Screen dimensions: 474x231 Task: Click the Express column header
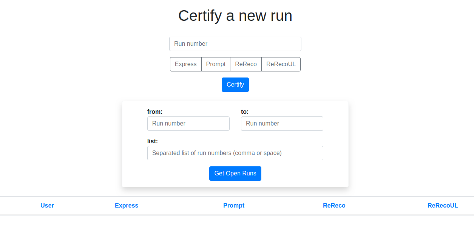click(x=127, y=206)
